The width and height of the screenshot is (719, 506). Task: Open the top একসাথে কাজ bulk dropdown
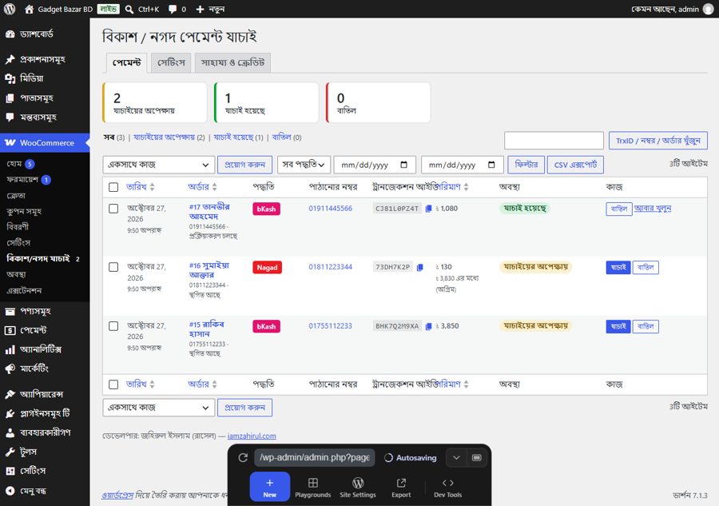point(159,165)
